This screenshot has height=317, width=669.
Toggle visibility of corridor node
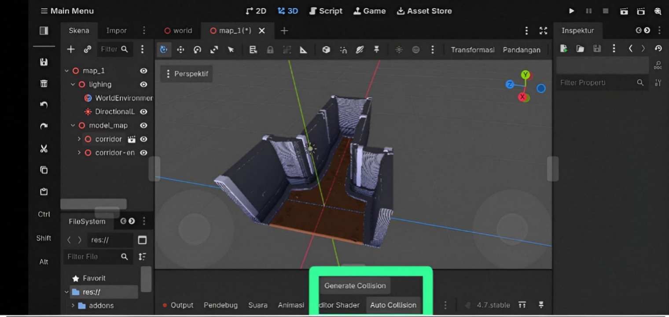pyautogui.click(x=143, y=139)
